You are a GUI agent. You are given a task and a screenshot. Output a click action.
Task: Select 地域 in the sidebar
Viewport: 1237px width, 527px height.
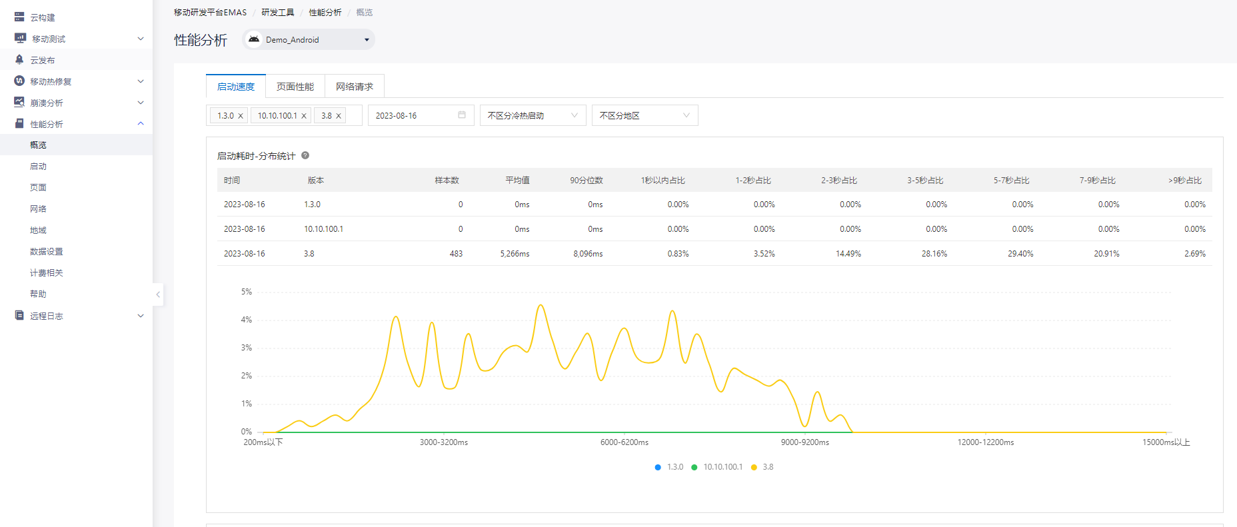[76, 230]
